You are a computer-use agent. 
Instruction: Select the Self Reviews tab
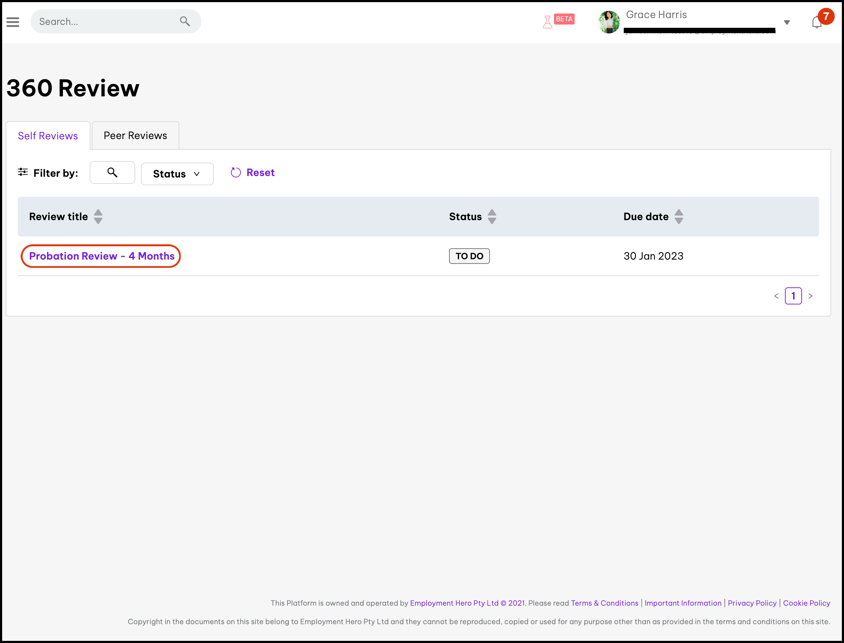(47, 135)
